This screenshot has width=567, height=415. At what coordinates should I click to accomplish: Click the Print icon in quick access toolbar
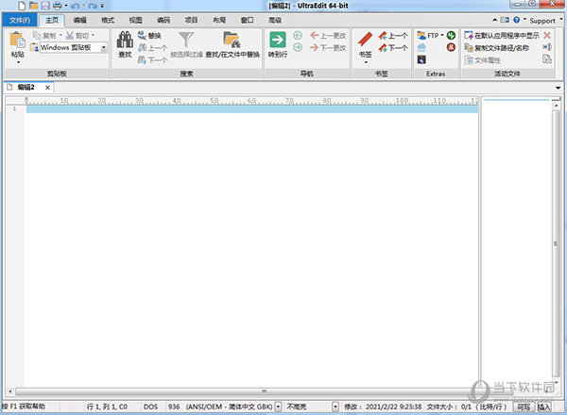tap(57, 6)
